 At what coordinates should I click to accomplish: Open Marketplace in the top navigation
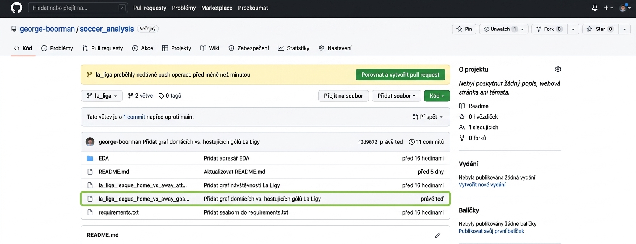click(217, 8)
